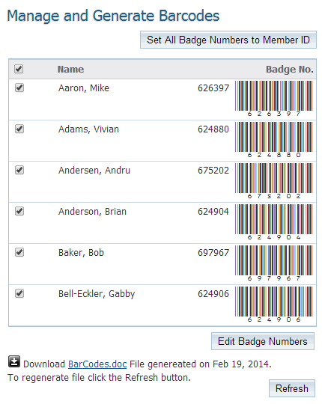Open Edit Badge Numbers
Image resolution: width=322 pixels, height=404 pixels.
pyautogui.click(x=263, y=341)
